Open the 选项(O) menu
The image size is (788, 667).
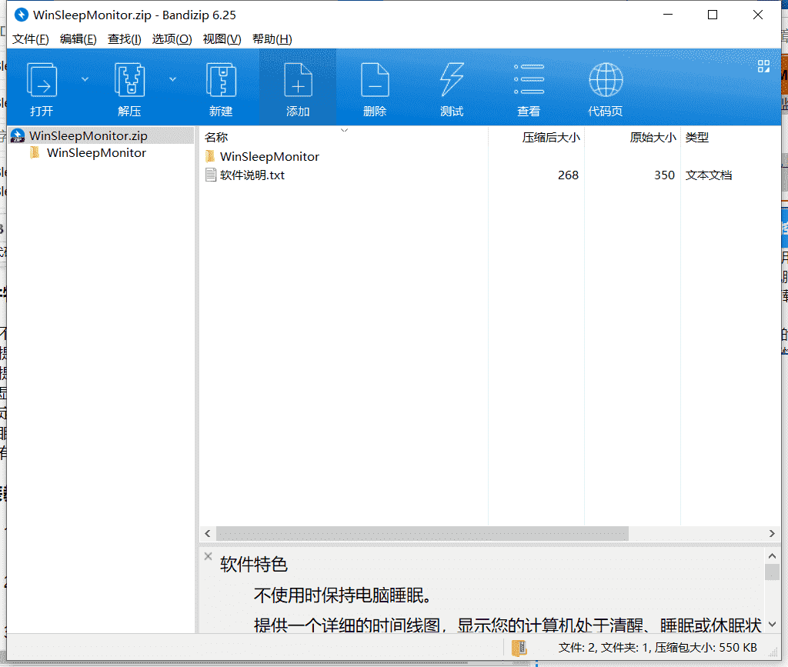click(172, 39)
